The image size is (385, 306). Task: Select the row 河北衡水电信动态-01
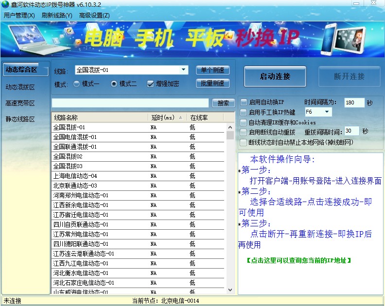[x=138, y=273]
